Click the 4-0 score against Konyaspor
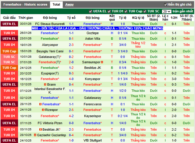The height and width of the screenshot is (143, 195). tap(71, 79)
